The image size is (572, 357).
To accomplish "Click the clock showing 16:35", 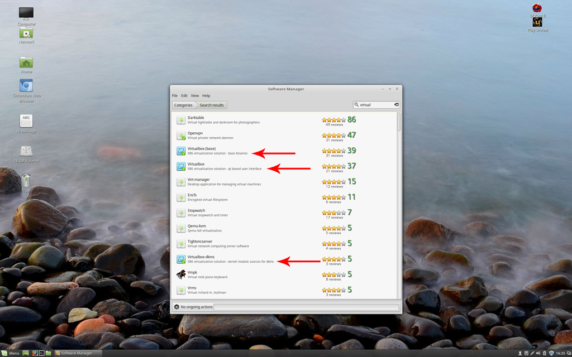I will coord(561,353).
